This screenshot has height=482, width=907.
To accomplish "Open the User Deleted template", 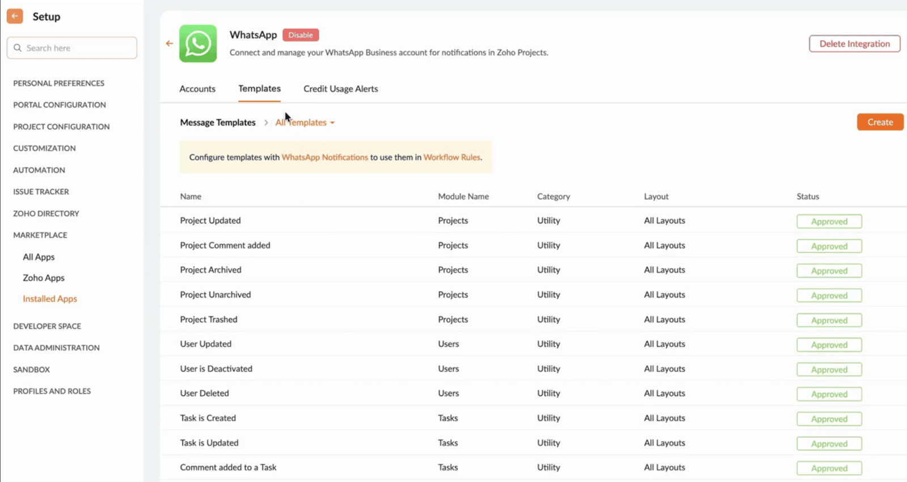I will 205,394.
